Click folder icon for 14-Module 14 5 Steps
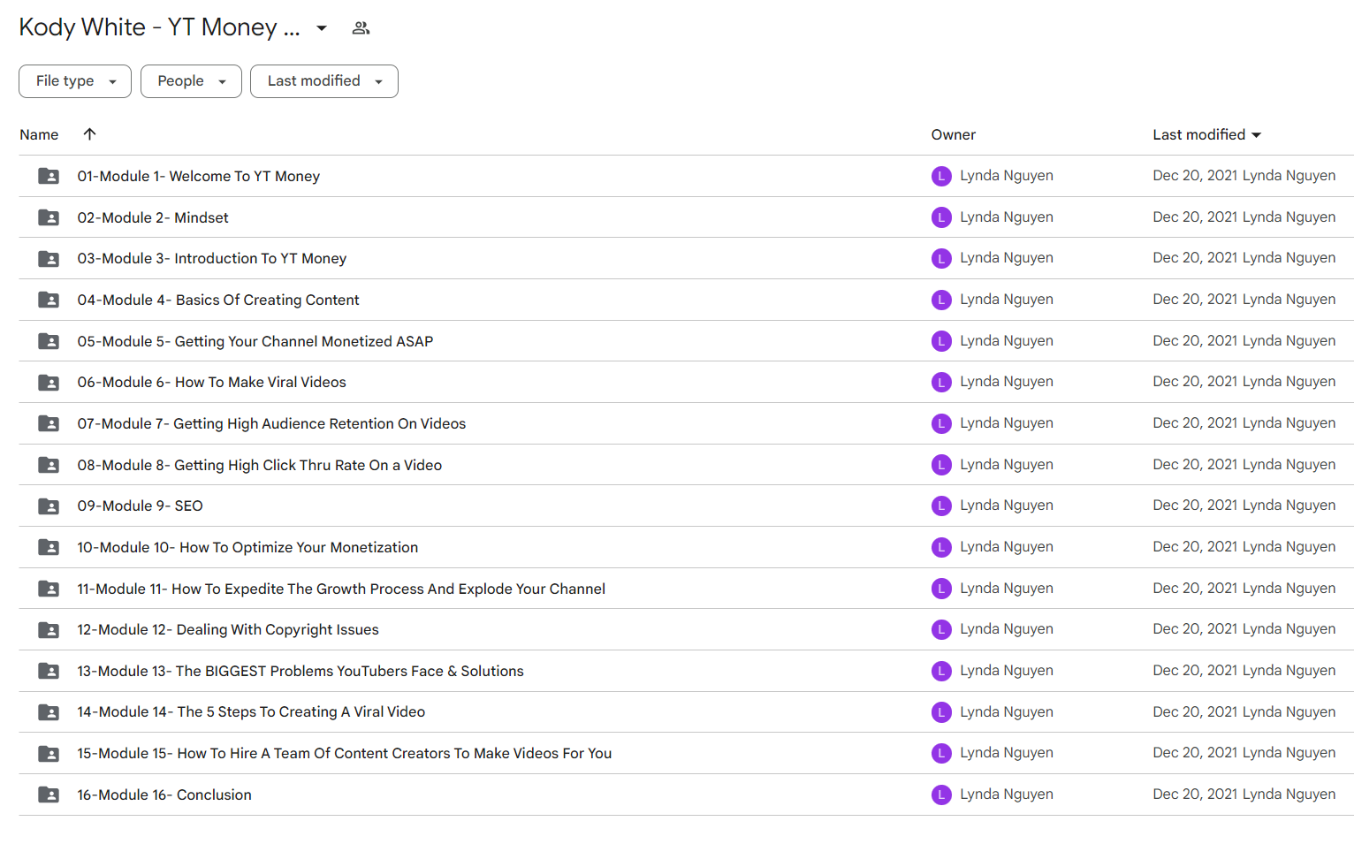Viewport: 1354px width, 844px height. pos(49,712)
